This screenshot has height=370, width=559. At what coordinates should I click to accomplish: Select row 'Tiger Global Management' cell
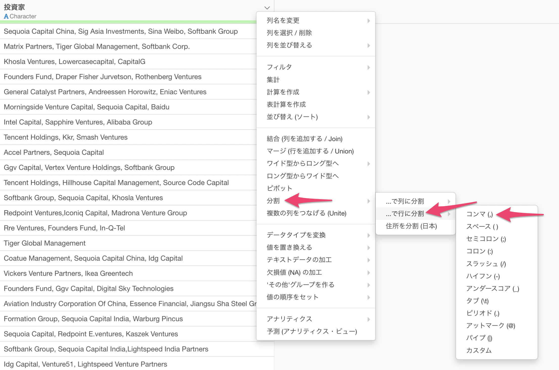pyautogui.click(x=128, y=243)
